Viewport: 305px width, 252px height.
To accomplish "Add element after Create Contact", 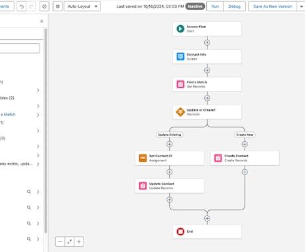I will [245, 172].
